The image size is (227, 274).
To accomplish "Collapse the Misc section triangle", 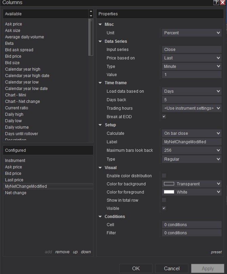I will (x=100, y=24).
